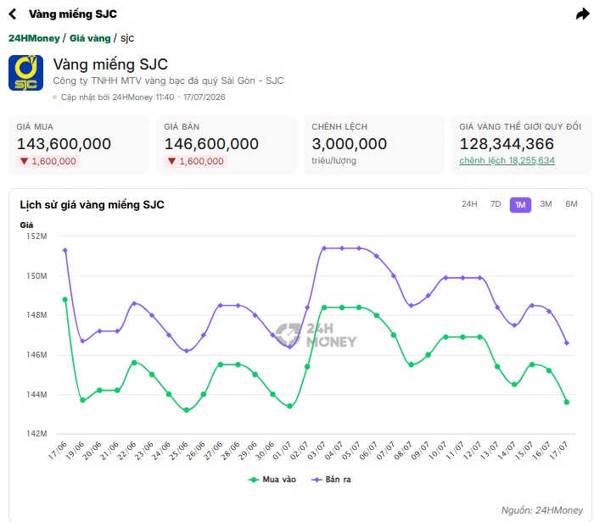Click the 152M y-axis label
The width and height of the screenshot is (594, 522).
(36, 236)
